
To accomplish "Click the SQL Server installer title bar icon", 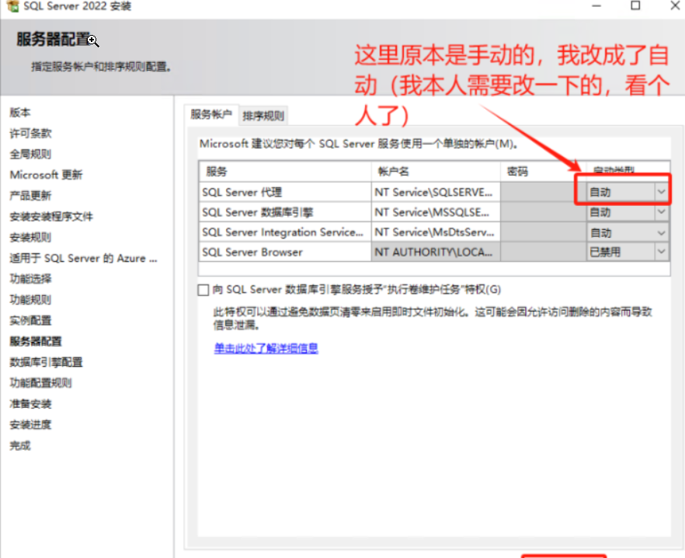I will 13,5.
